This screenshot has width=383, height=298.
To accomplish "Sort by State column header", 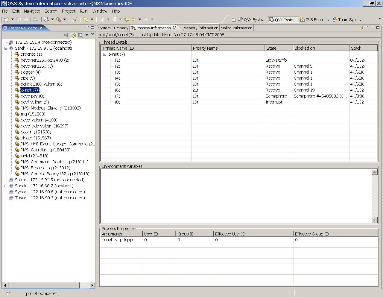I will coord(279,48).
